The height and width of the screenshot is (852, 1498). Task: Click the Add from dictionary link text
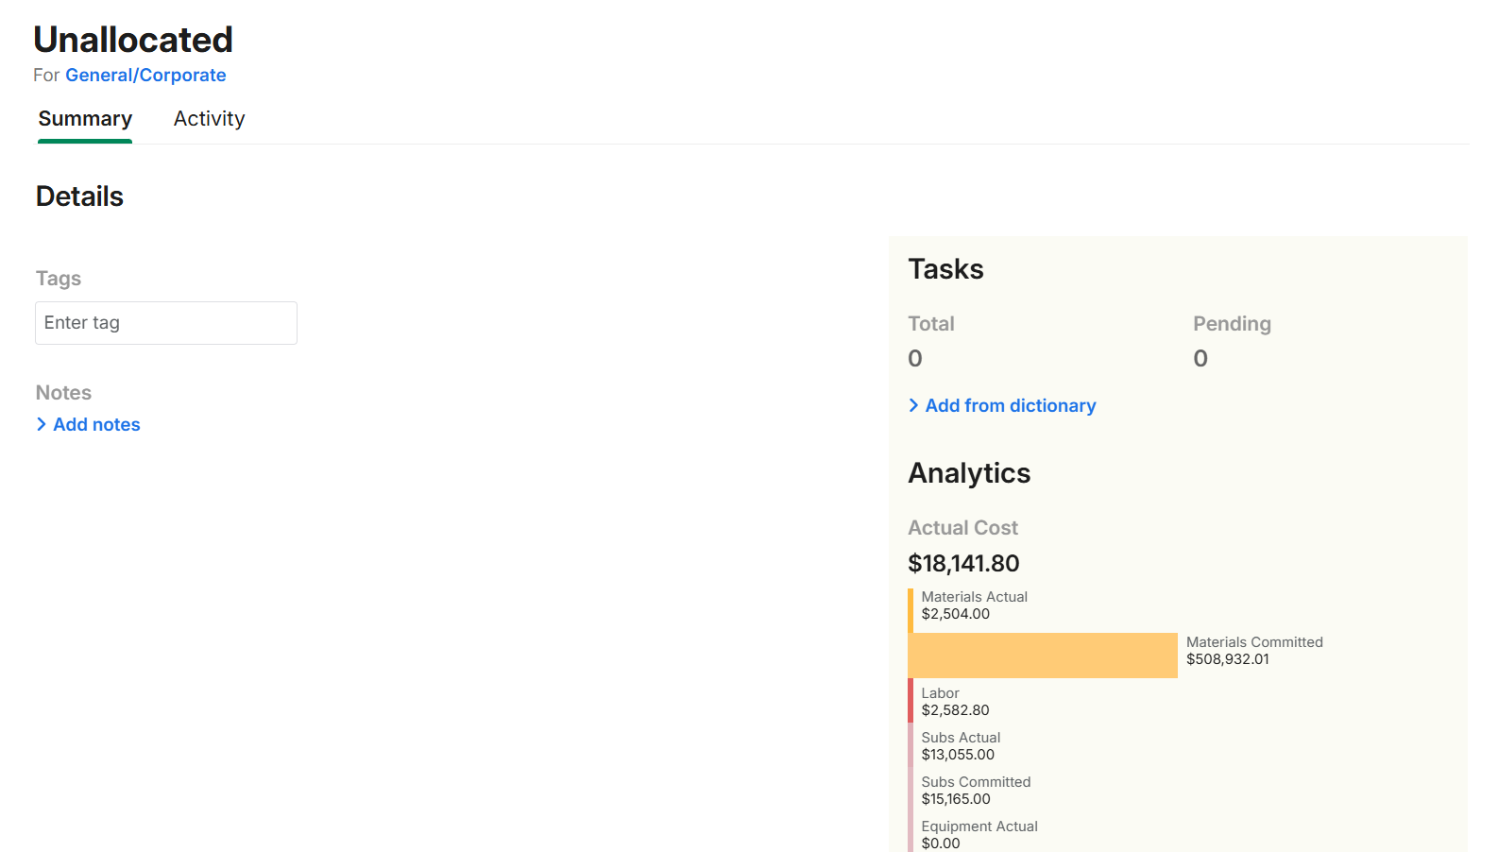point(1010,406)
